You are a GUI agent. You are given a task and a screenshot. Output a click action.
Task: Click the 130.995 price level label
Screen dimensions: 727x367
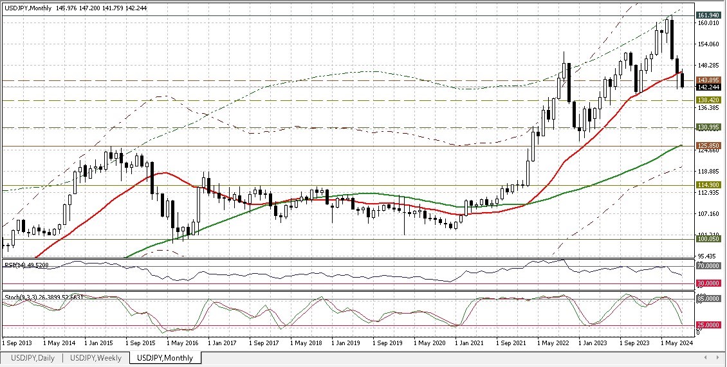click(708, 127)
